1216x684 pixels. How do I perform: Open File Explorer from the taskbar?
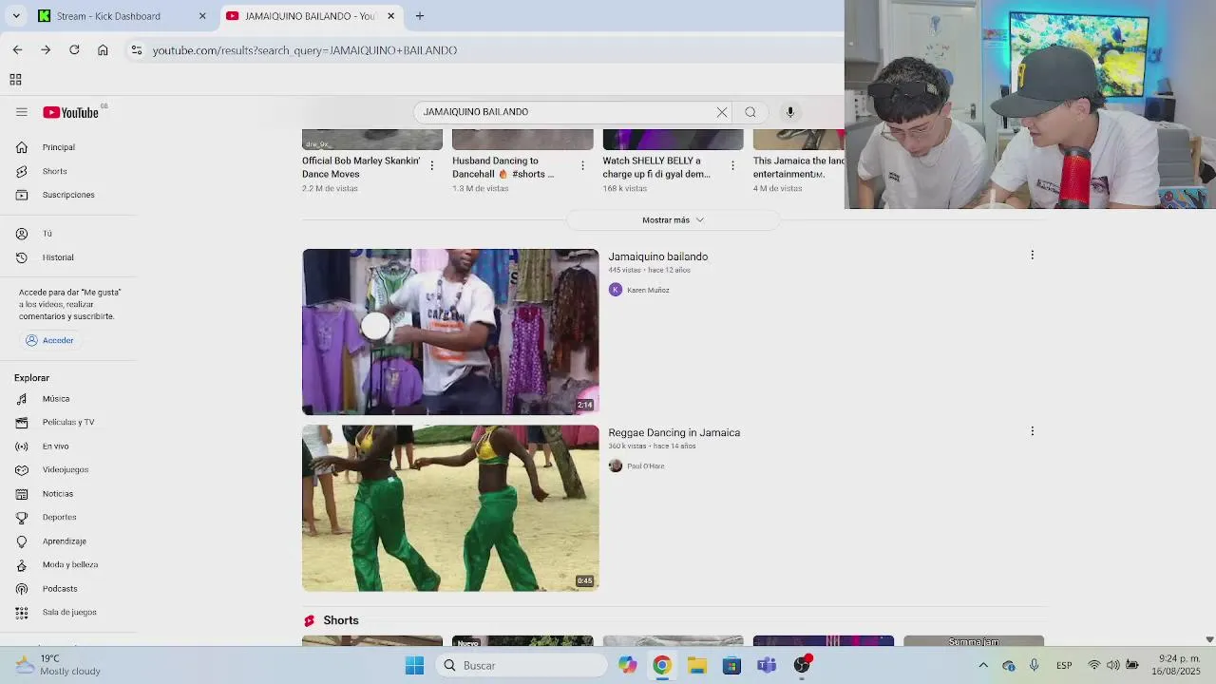697,665
